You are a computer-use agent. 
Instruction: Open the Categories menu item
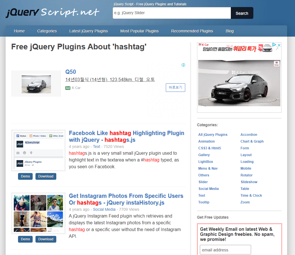click(47, 31)
